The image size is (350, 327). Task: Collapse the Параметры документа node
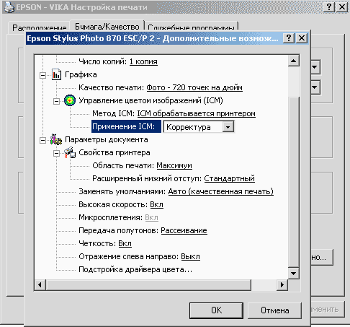pyautogui.click(x=42, y=140)
